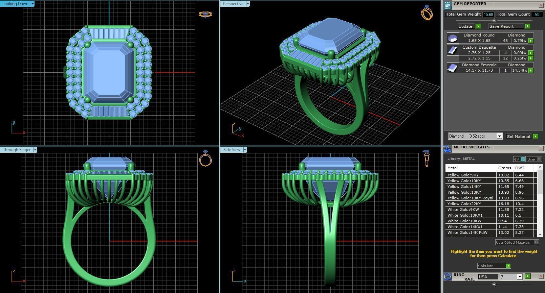This screenshot has height=293, width=545.
Task: Click the Total Gem Count value 65
Action: pos(537,14)
